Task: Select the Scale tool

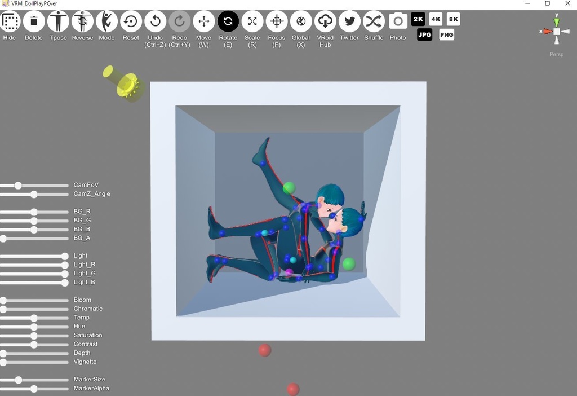Action: pos(252,21)
